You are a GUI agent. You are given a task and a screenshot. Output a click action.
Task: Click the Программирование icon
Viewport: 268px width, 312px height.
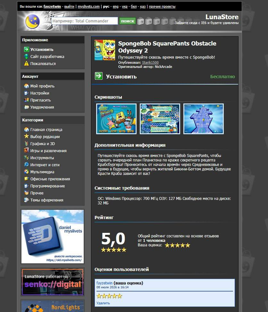(27, 186)
